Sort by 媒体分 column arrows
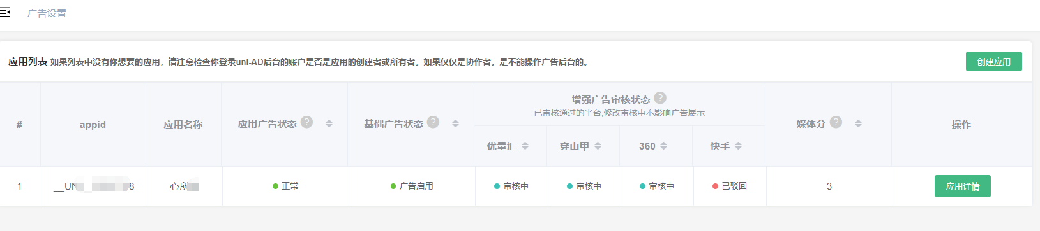This screenshot has width=1040, height=231. tap(858, 123)
